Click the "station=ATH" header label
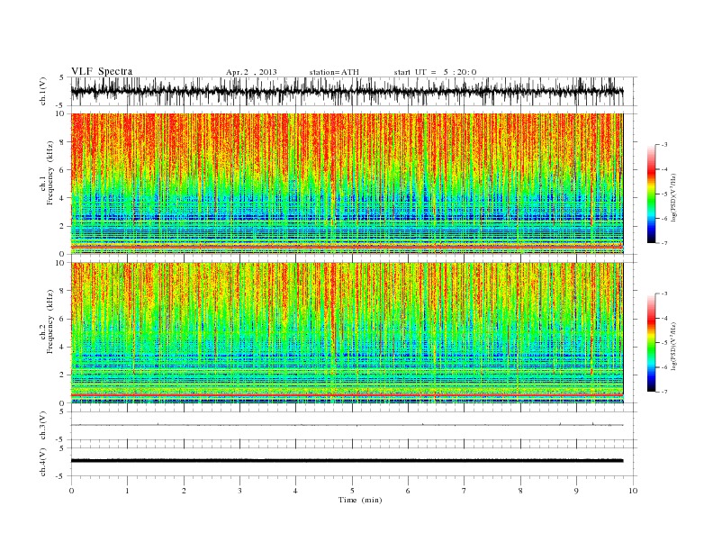 (334, 72)
